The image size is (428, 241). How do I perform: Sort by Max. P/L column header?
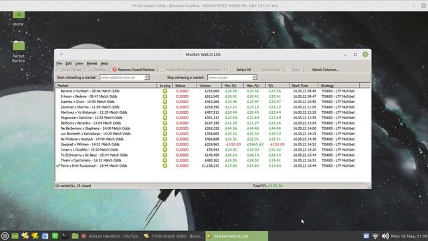(255, 86)
